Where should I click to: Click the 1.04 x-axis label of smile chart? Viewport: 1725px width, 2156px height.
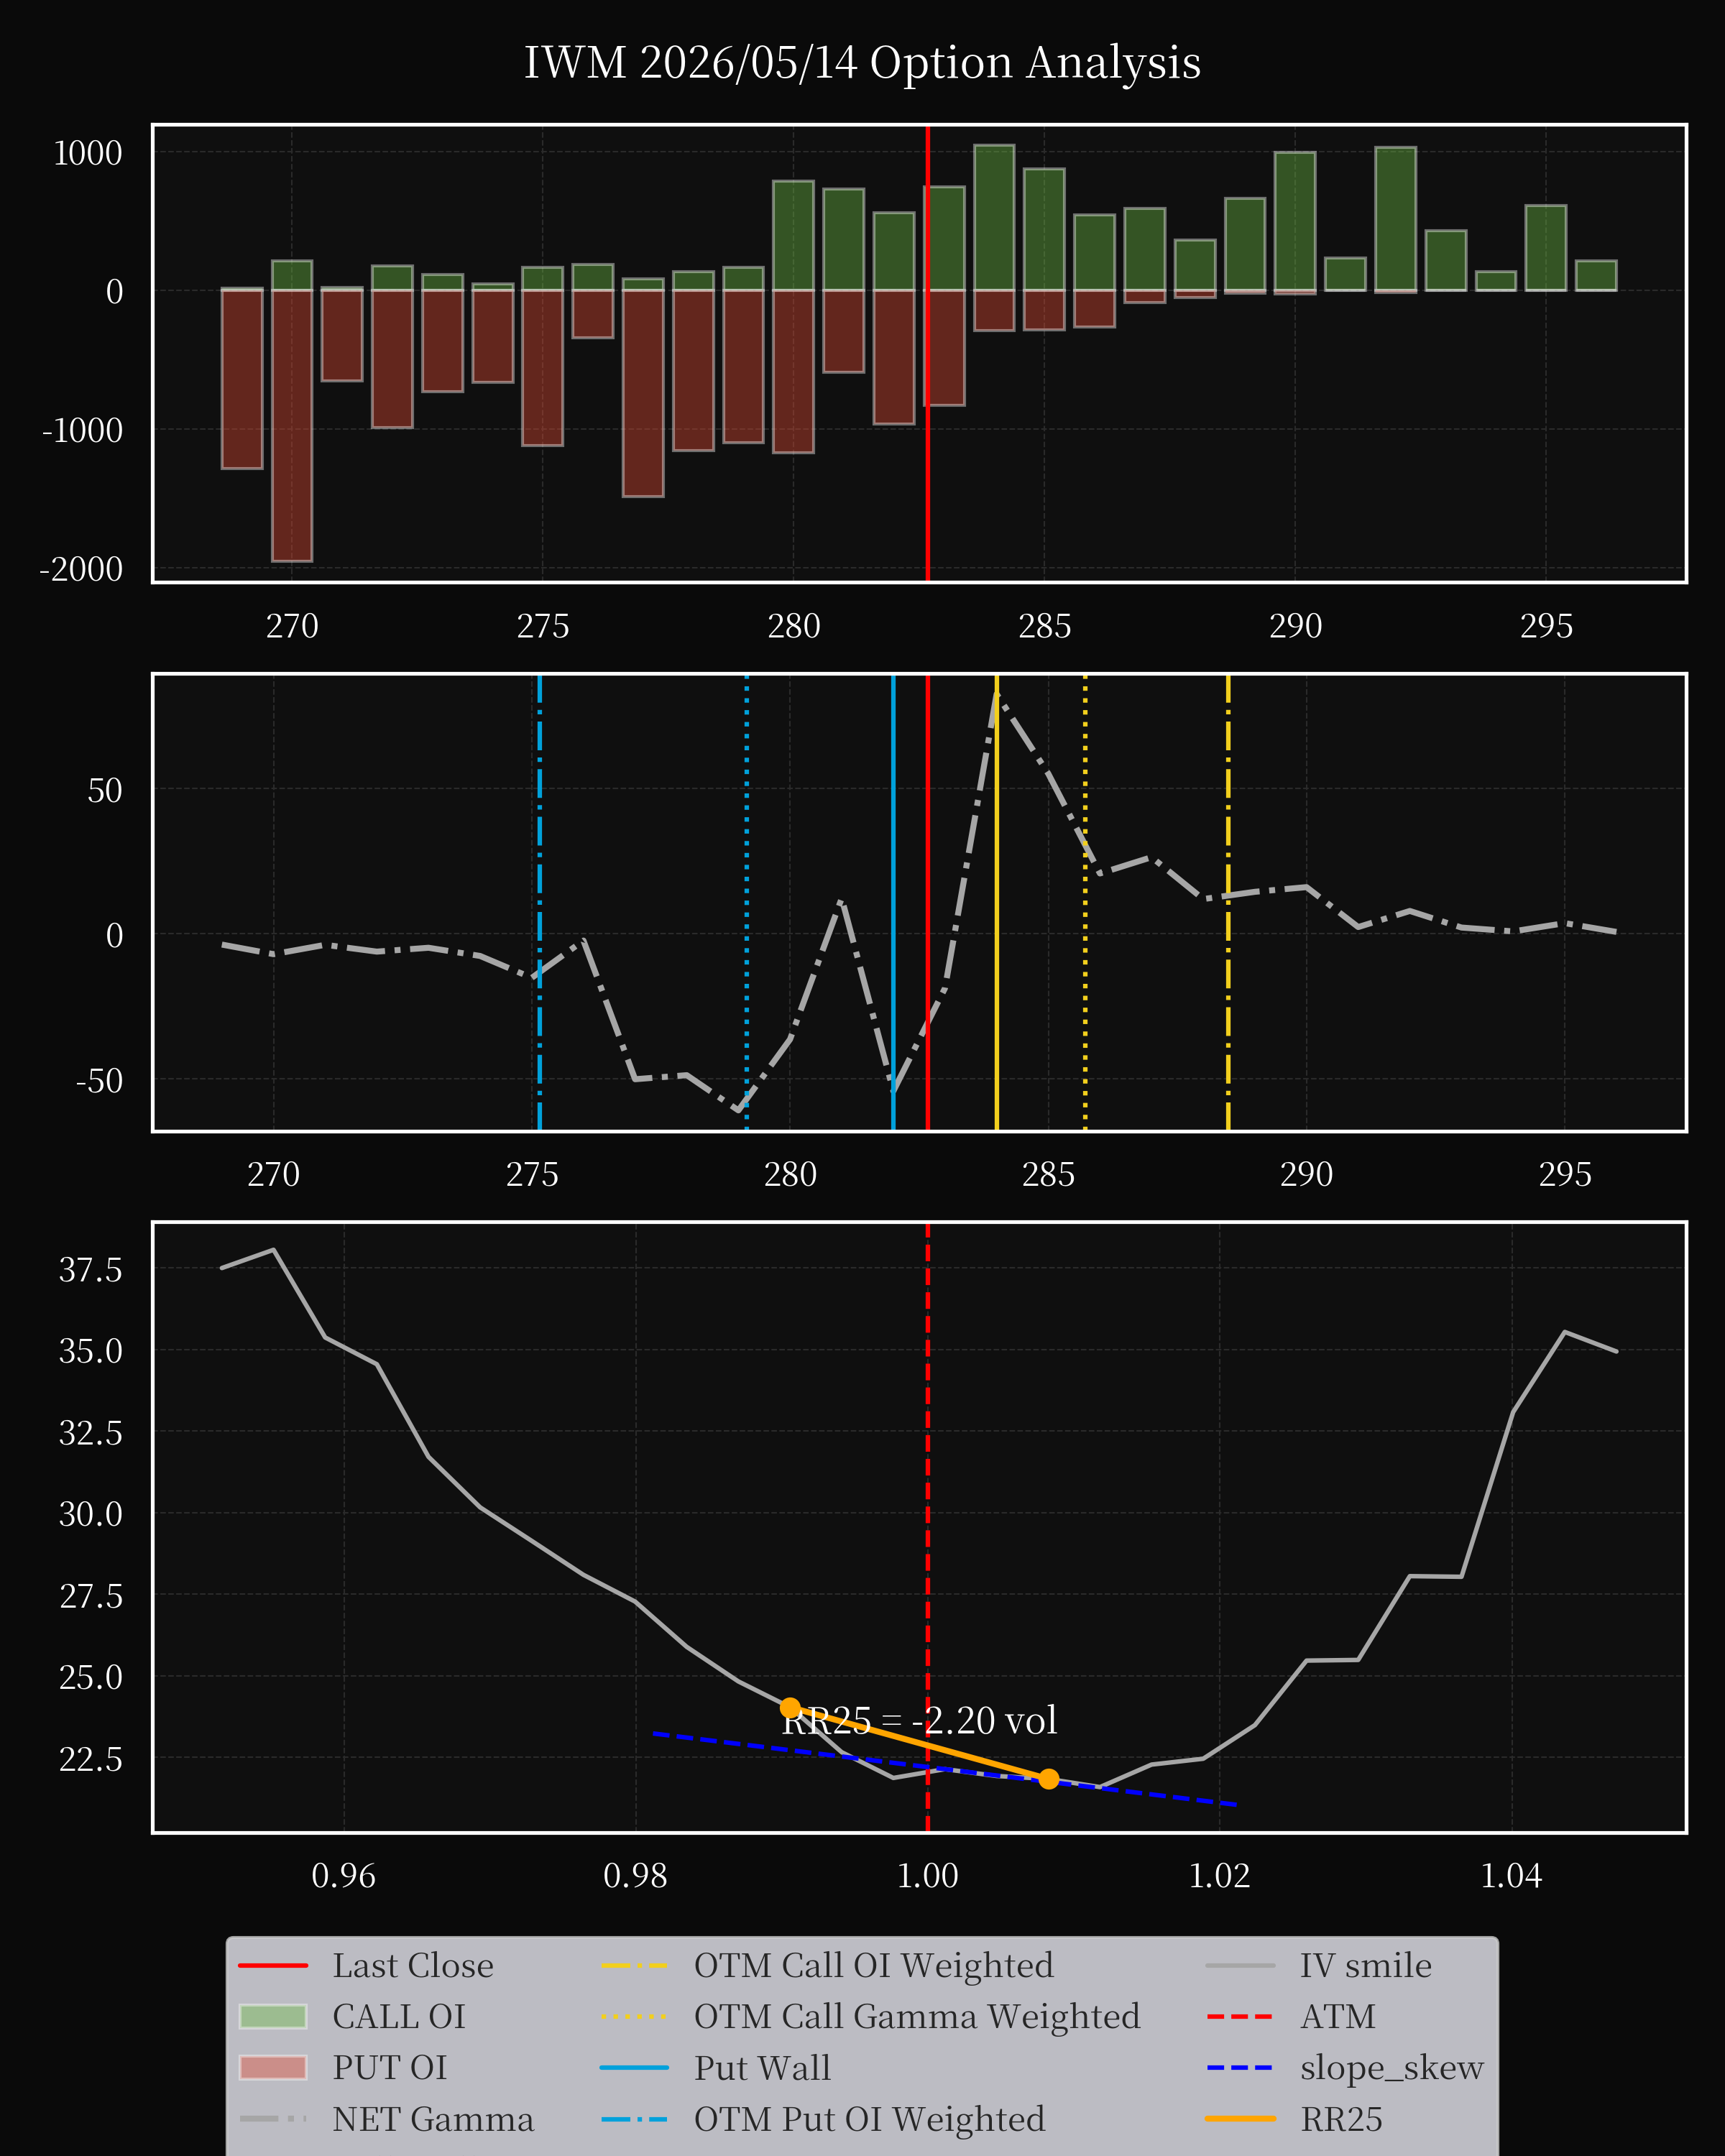[x=1511, y=1876]
